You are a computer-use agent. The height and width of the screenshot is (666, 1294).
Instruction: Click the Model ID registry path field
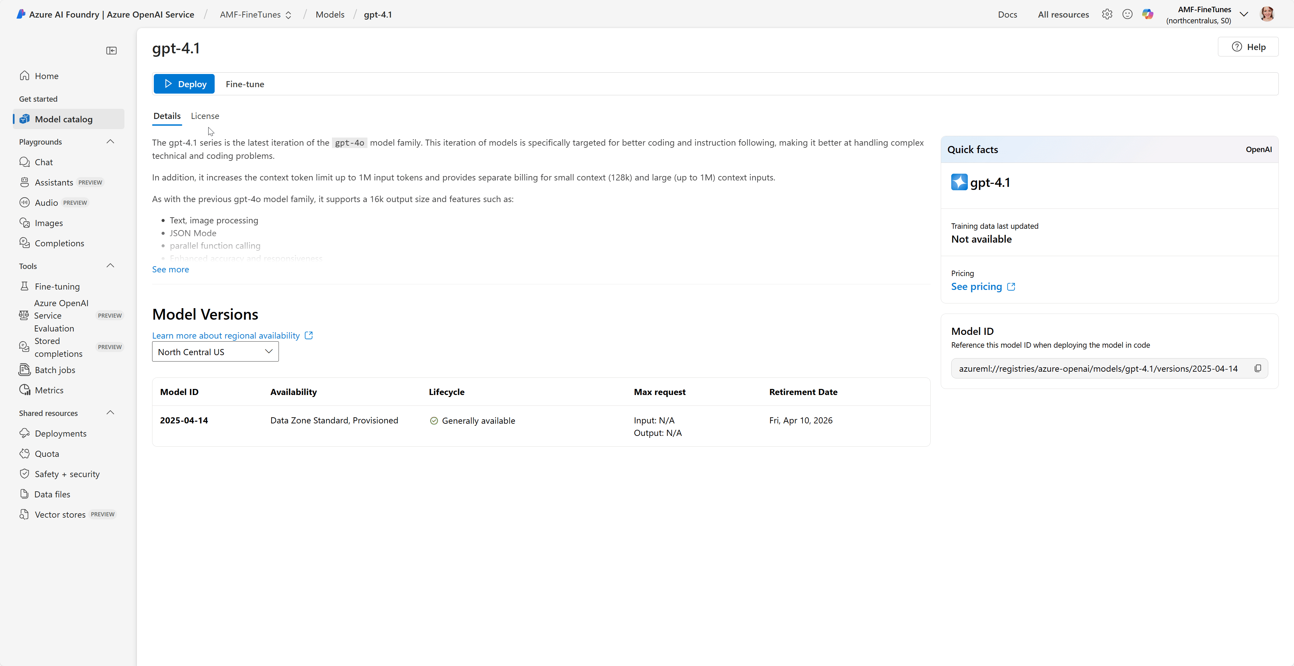pyautogui.click(x=1110, y=368)
